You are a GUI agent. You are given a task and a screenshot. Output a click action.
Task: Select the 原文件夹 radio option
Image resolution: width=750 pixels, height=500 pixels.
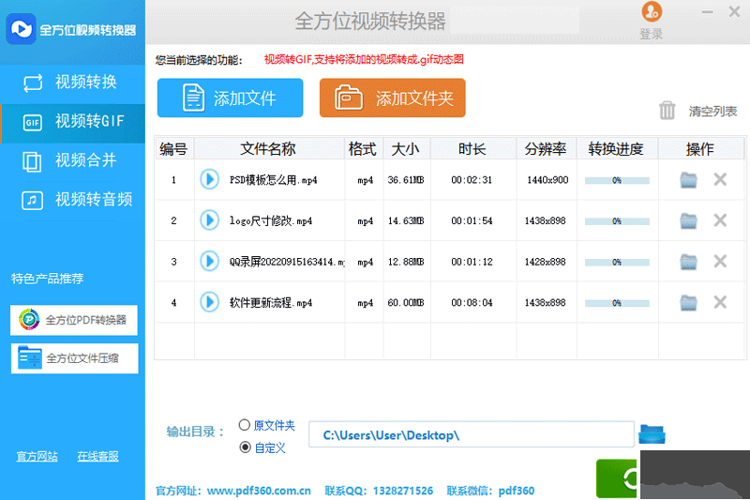click(x=245, y=425)
